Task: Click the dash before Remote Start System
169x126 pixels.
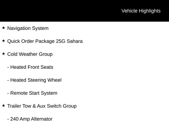Action: (x=8, y=93)
